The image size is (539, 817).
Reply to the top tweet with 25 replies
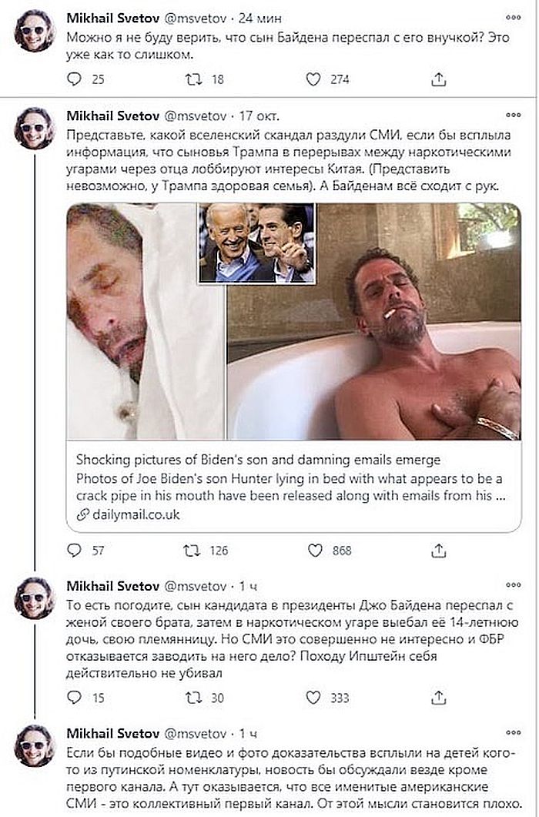tap(75, 79)
